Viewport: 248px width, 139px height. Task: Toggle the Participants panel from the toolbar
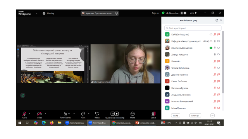point(65,115)
